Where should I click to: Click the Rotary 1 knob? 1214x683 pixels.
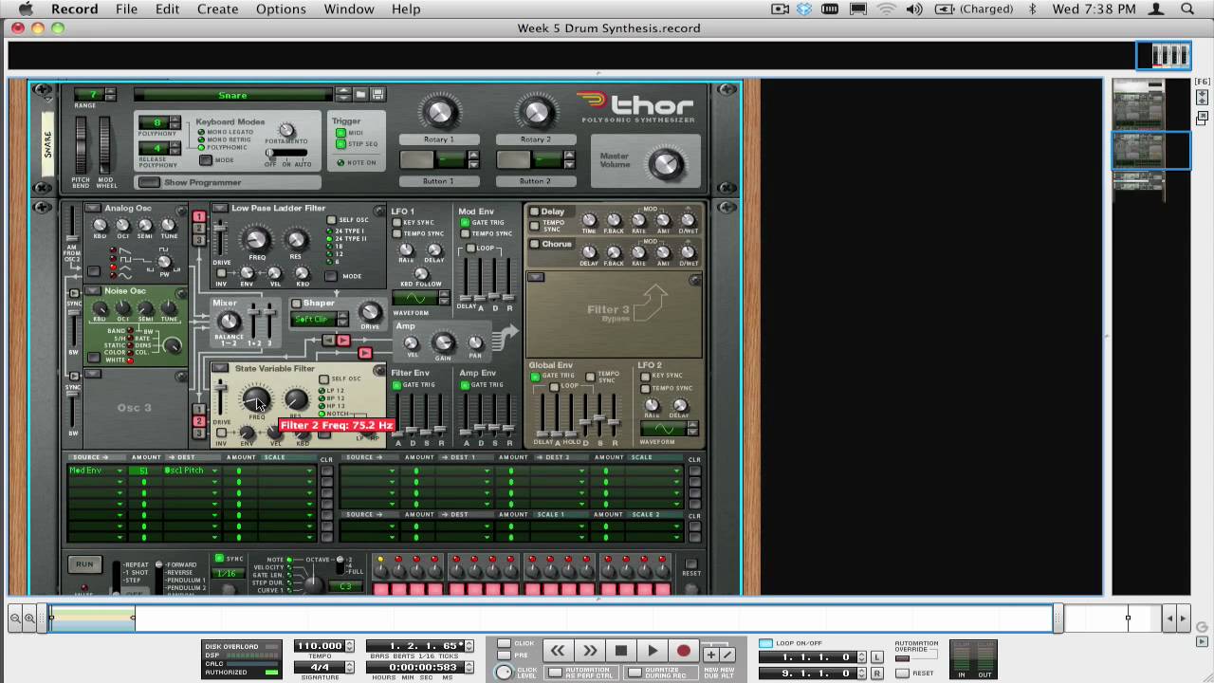pos(438,112)
